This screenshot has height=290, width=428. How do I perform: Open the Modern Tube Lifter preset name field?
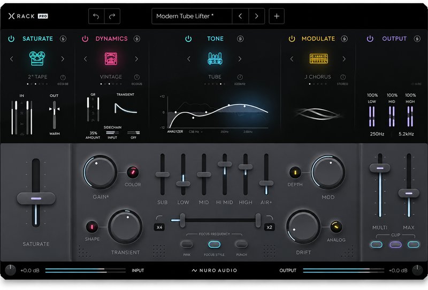pos(192,16)
